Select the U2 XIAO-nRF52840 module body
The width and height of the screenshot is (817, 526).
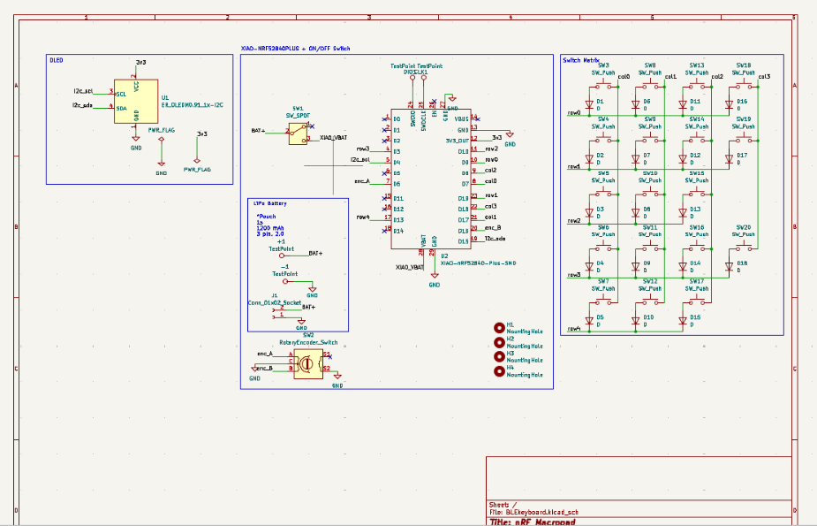pyautogui.click(x=431, y=179)
